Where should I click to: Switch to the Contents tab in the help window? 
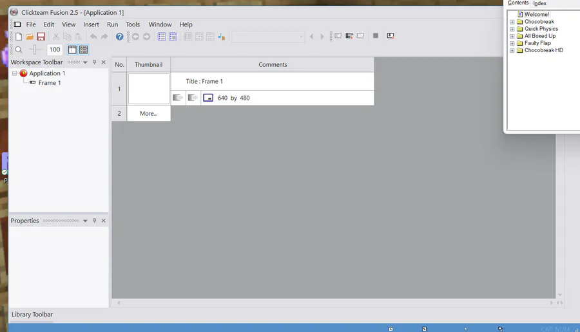518,3
